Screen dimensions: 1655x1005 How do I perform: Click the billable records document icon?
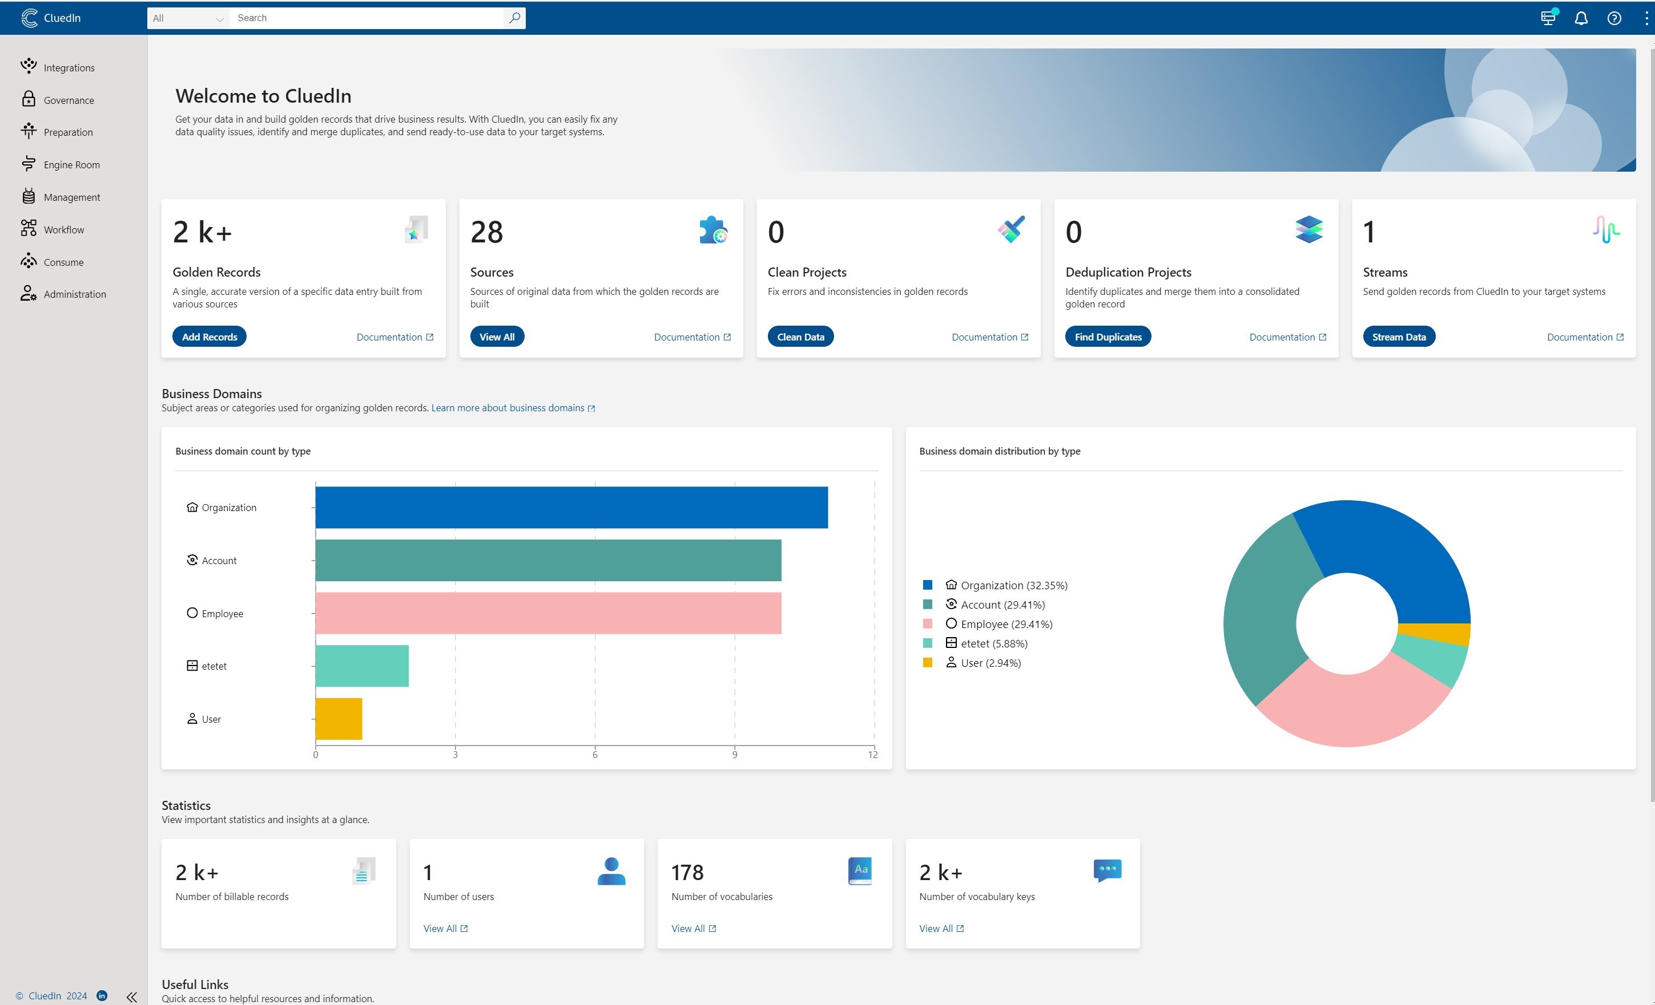coord(364,871)
